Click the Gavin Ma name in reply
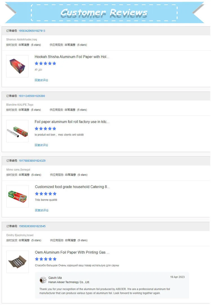Image resolution: width=211 pixels, height=305 pixels. pos(55,278)
